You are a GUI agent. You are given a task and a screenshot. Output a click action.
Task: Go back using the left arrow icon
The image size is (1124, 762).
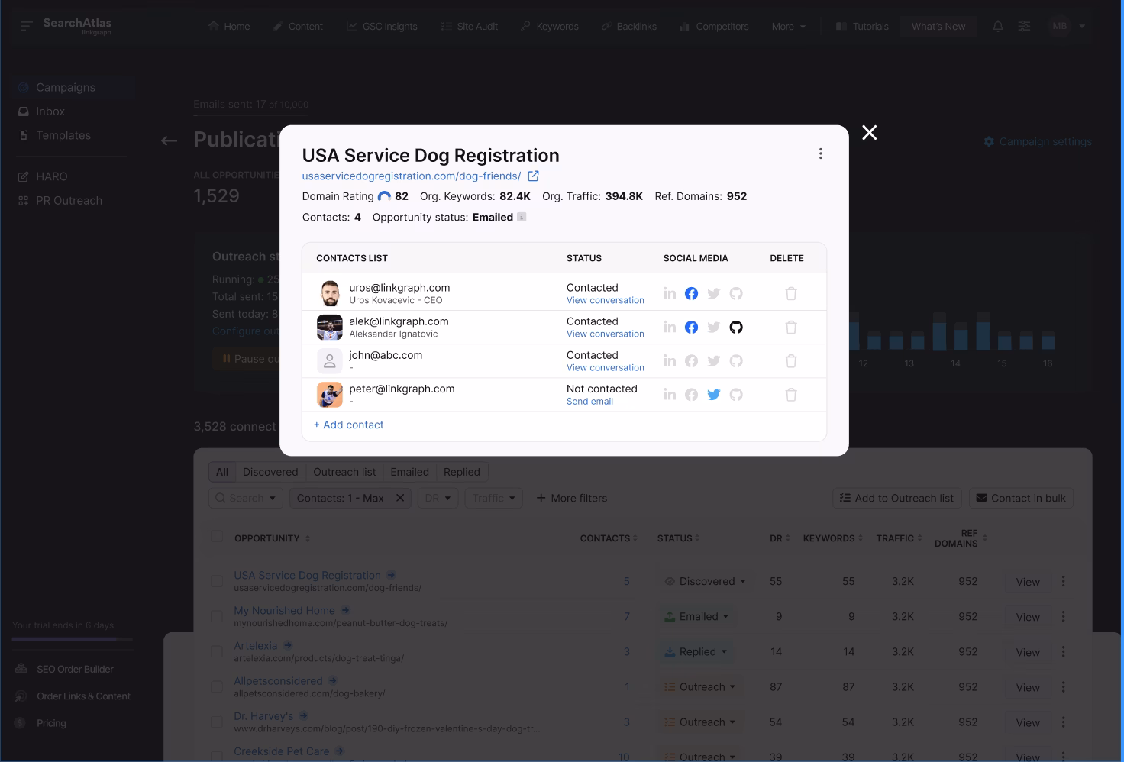[x=170, y=140]
